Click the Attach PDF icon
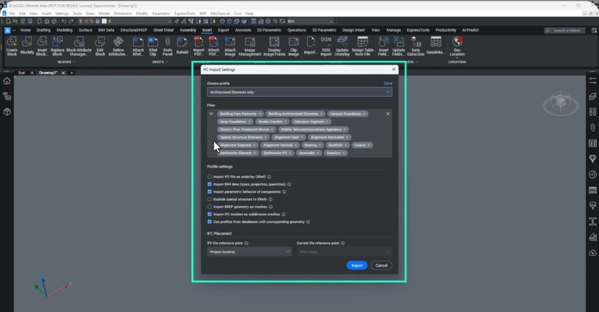This screenshot has width=599, height=312. point(214,46)
